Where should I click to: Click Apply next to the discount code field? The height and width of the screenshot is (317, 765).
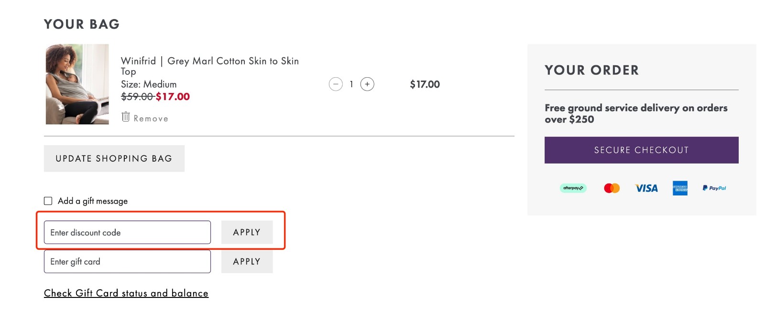pos(247,232)
